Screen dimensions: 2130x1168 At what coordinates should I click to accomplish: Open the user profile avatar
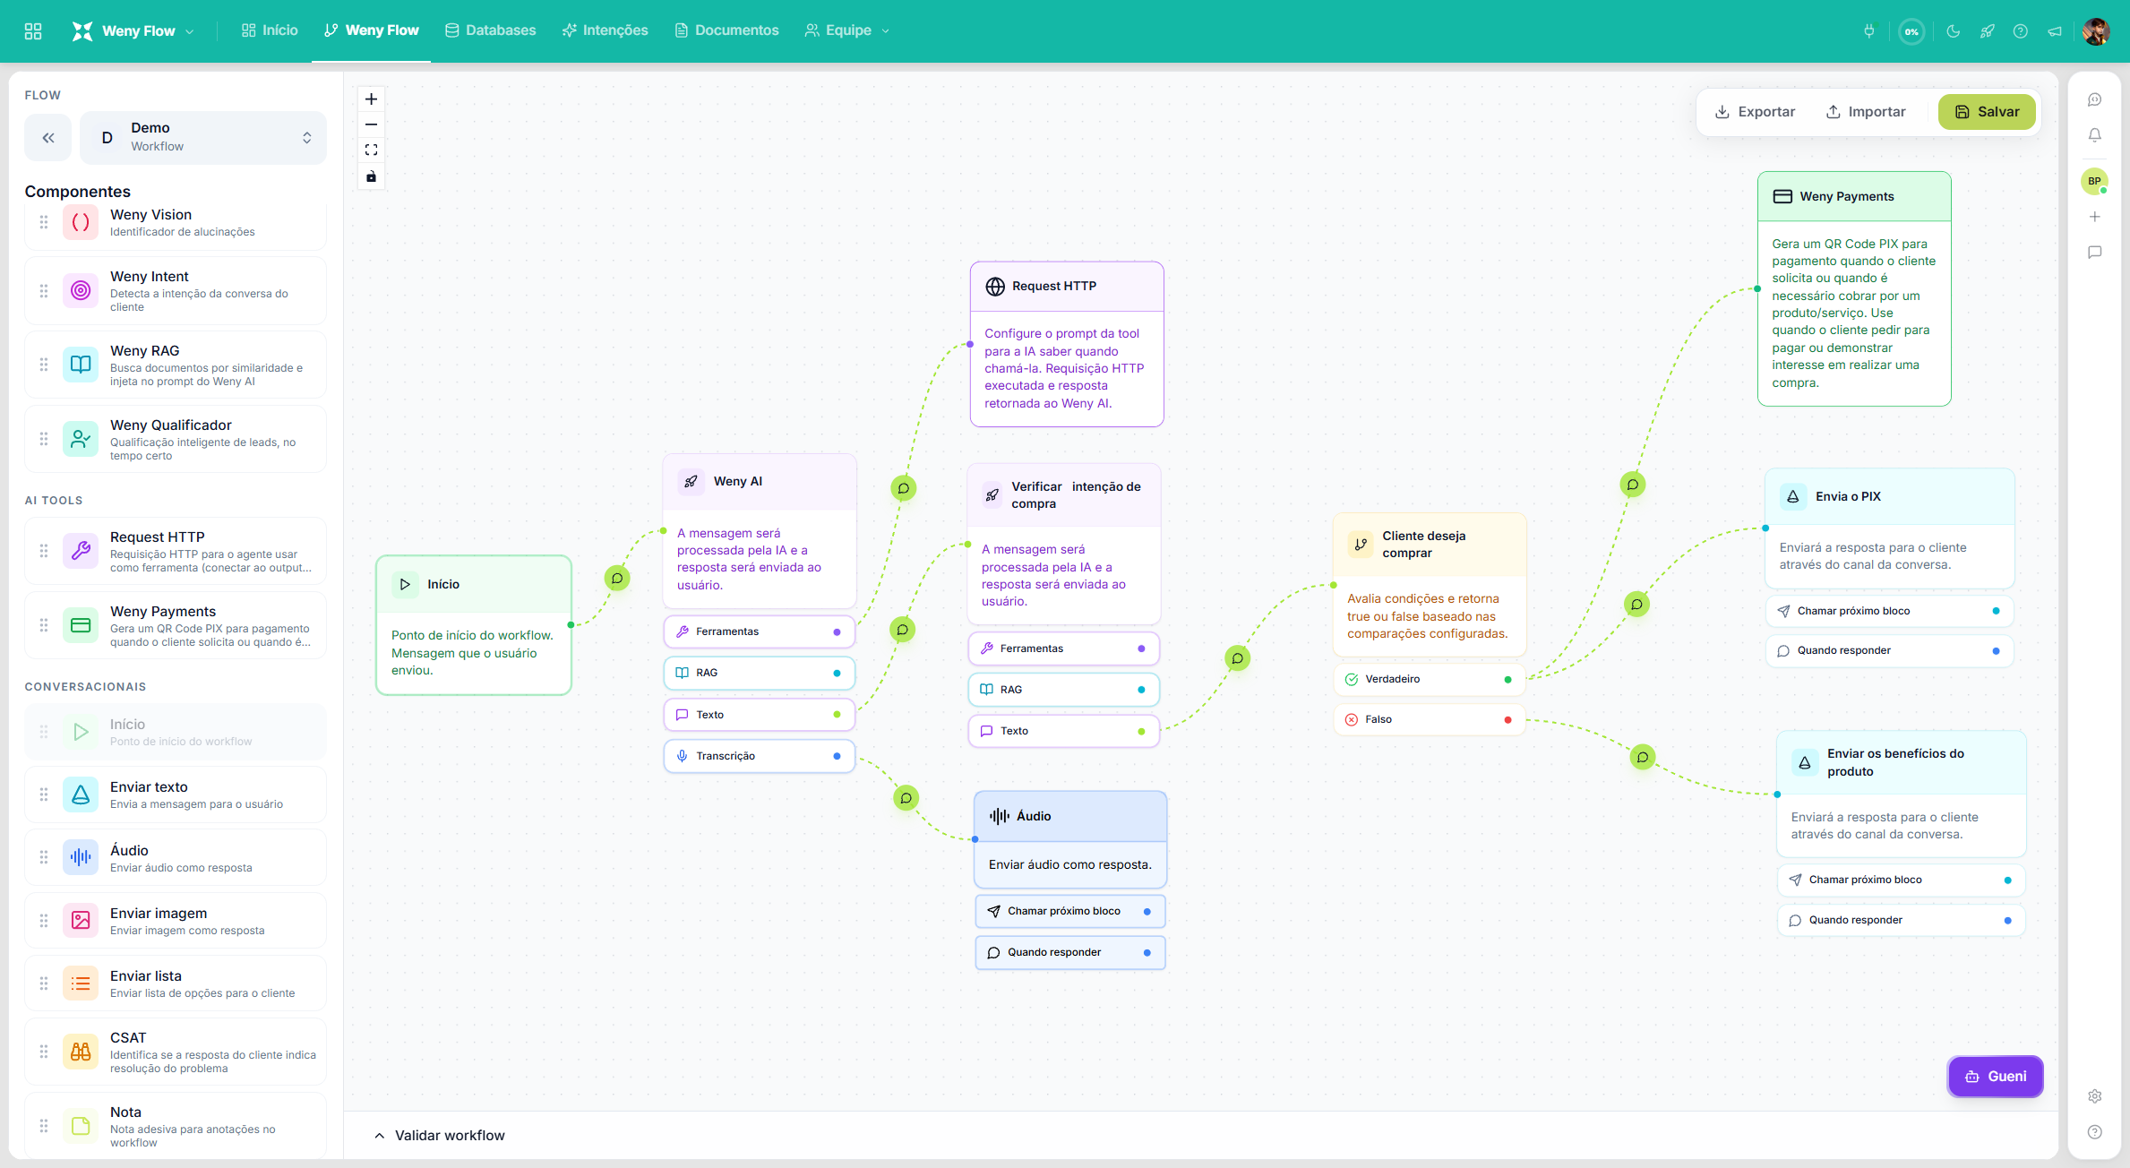(2096, 31)
